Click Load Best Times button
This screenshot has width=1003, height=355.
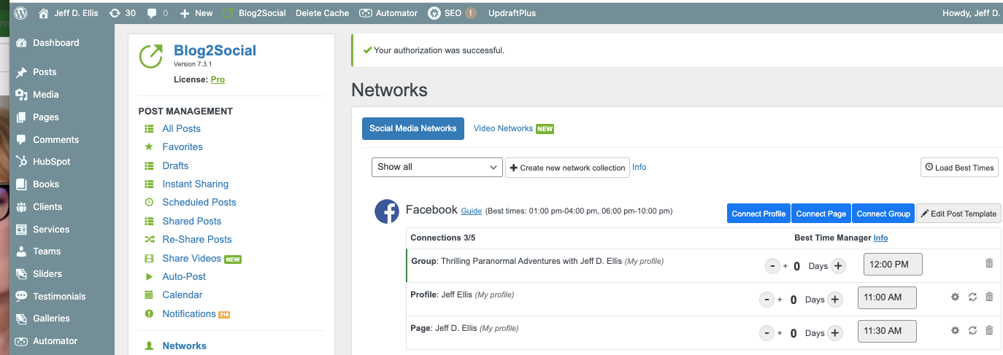(x=958, y=168)
